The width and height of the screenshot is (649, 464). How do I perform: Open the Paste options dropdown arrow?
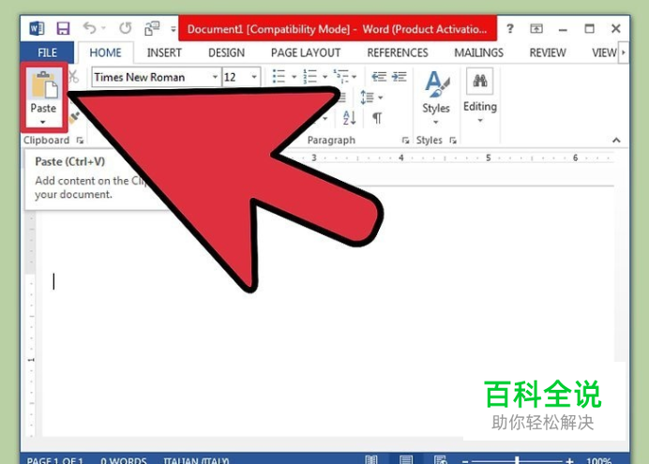pyautogui.click(x=42, y=122)
